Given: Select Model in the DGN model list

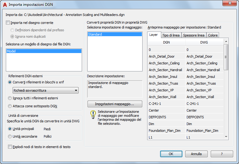Looking at the screenshot, I should click(44, 51).
